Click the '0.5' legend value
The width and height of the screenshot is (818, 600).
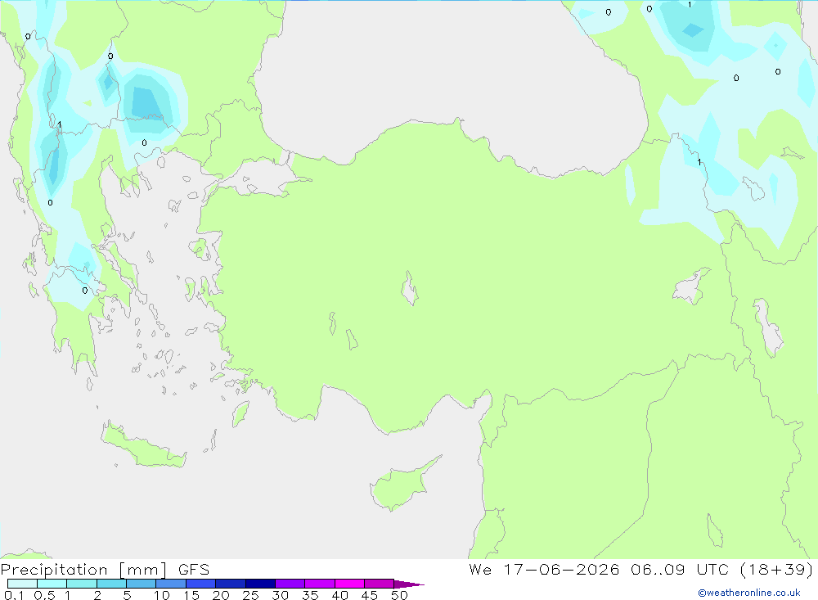[x=44, y=595]
